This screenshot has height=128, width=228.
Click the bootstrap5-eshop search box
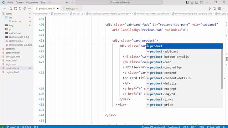[119, 2]
